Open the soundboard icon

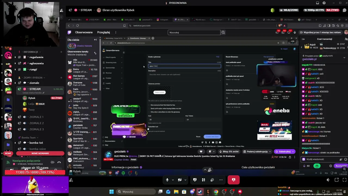[212, 180]
